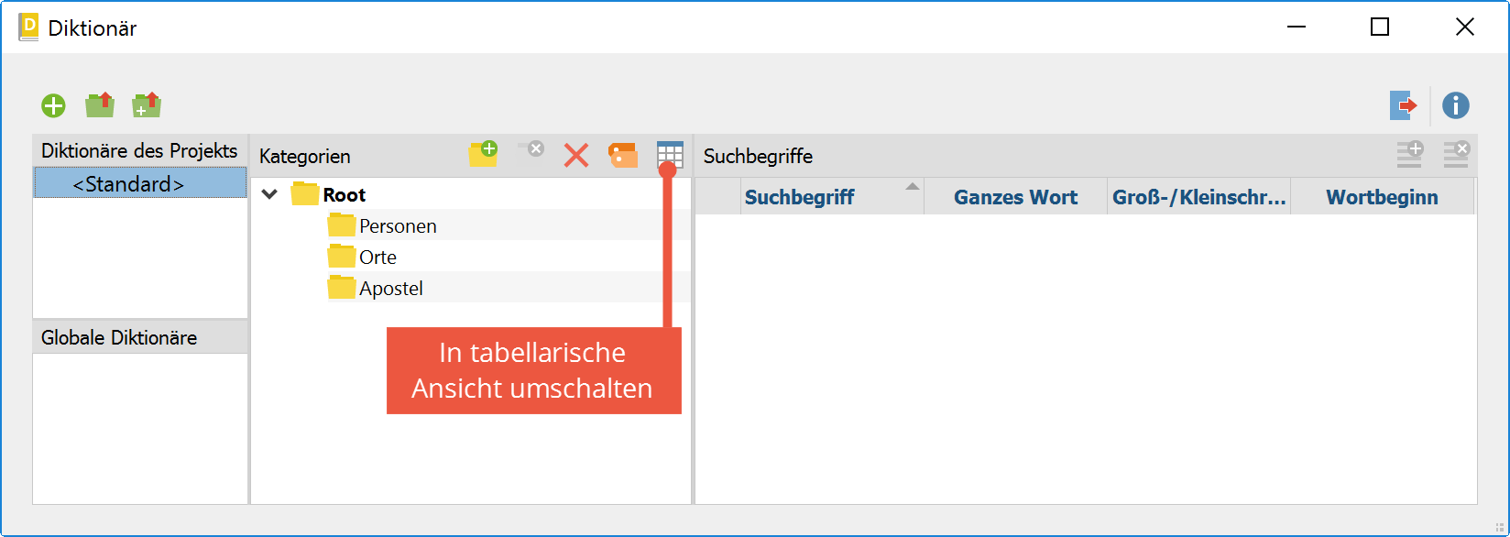
Task: Click the Diktionär app icon in title bar
Action: click(28, 27)
